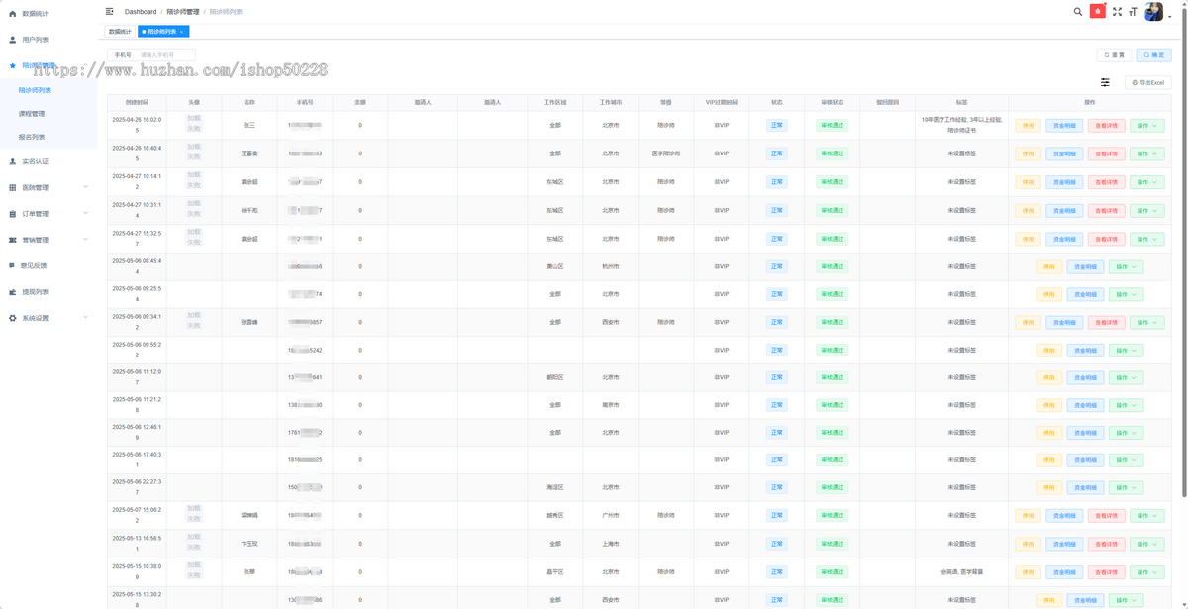Viewport: 1188px width, 609px height.
Task: Open 资金明细 for 徐千淞
Action: (x=1064, y=210)
